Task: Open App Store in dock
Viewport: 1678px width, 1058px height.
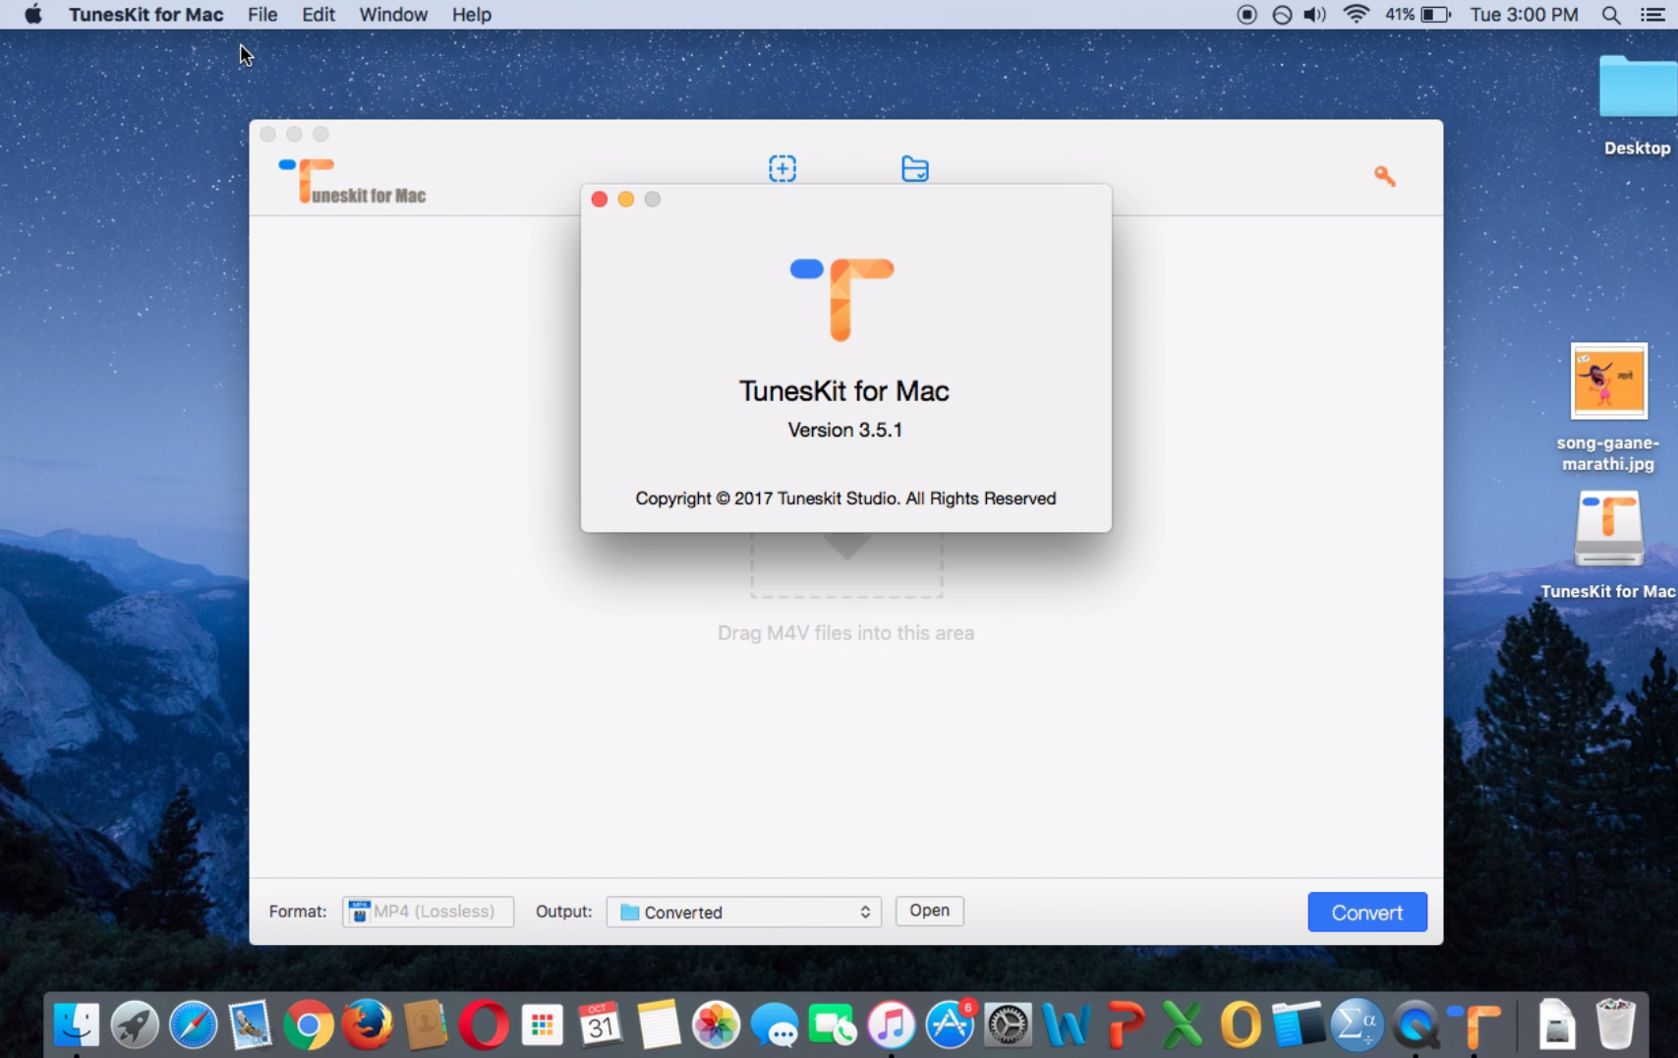Action: [x=950, y=1025]
